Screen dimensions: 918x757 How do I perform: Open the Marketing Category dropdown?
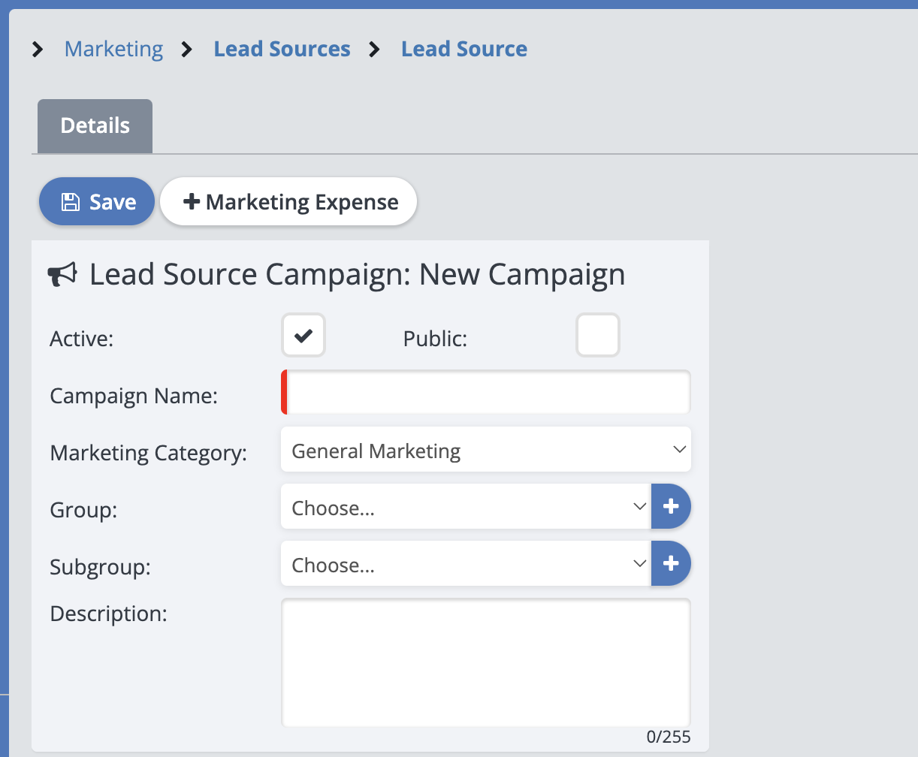(x=485, y=451)
